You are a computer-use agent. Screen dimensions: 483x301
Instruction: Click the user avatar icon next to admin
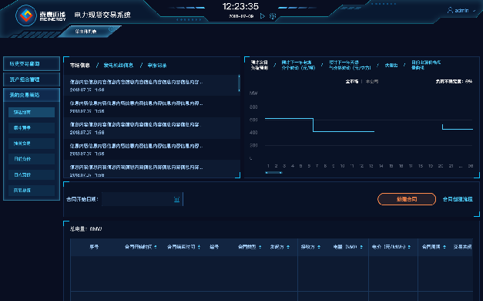[450, 10]
